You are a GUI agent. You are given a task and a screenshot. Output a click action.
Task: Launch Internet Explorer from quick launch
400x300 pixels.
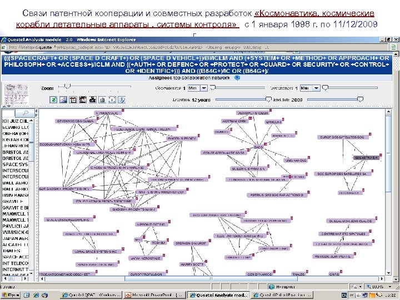click(x=36, y=295)
